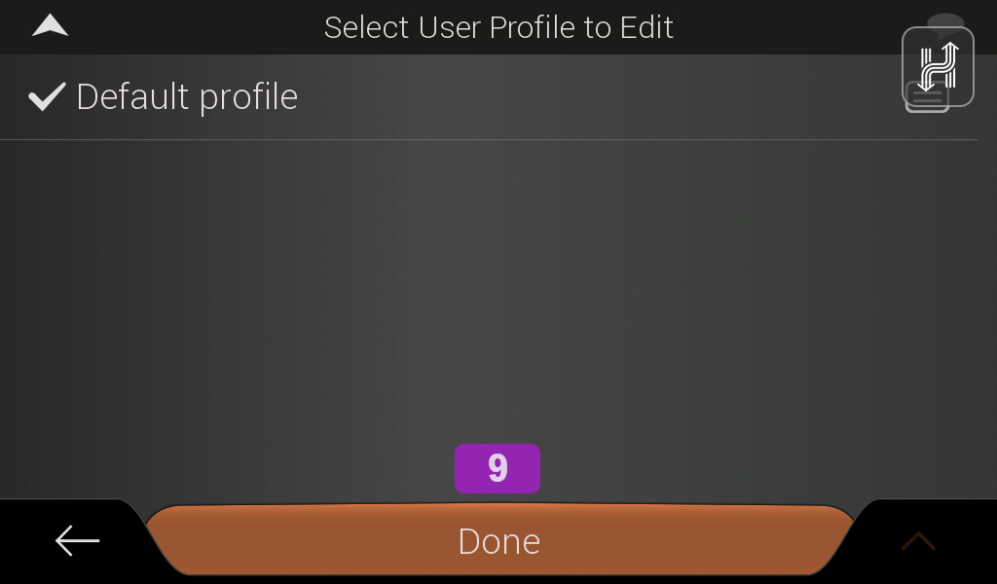Click the purple 9 badge
This screenshot has height=584, width=997.
(498, 468)
